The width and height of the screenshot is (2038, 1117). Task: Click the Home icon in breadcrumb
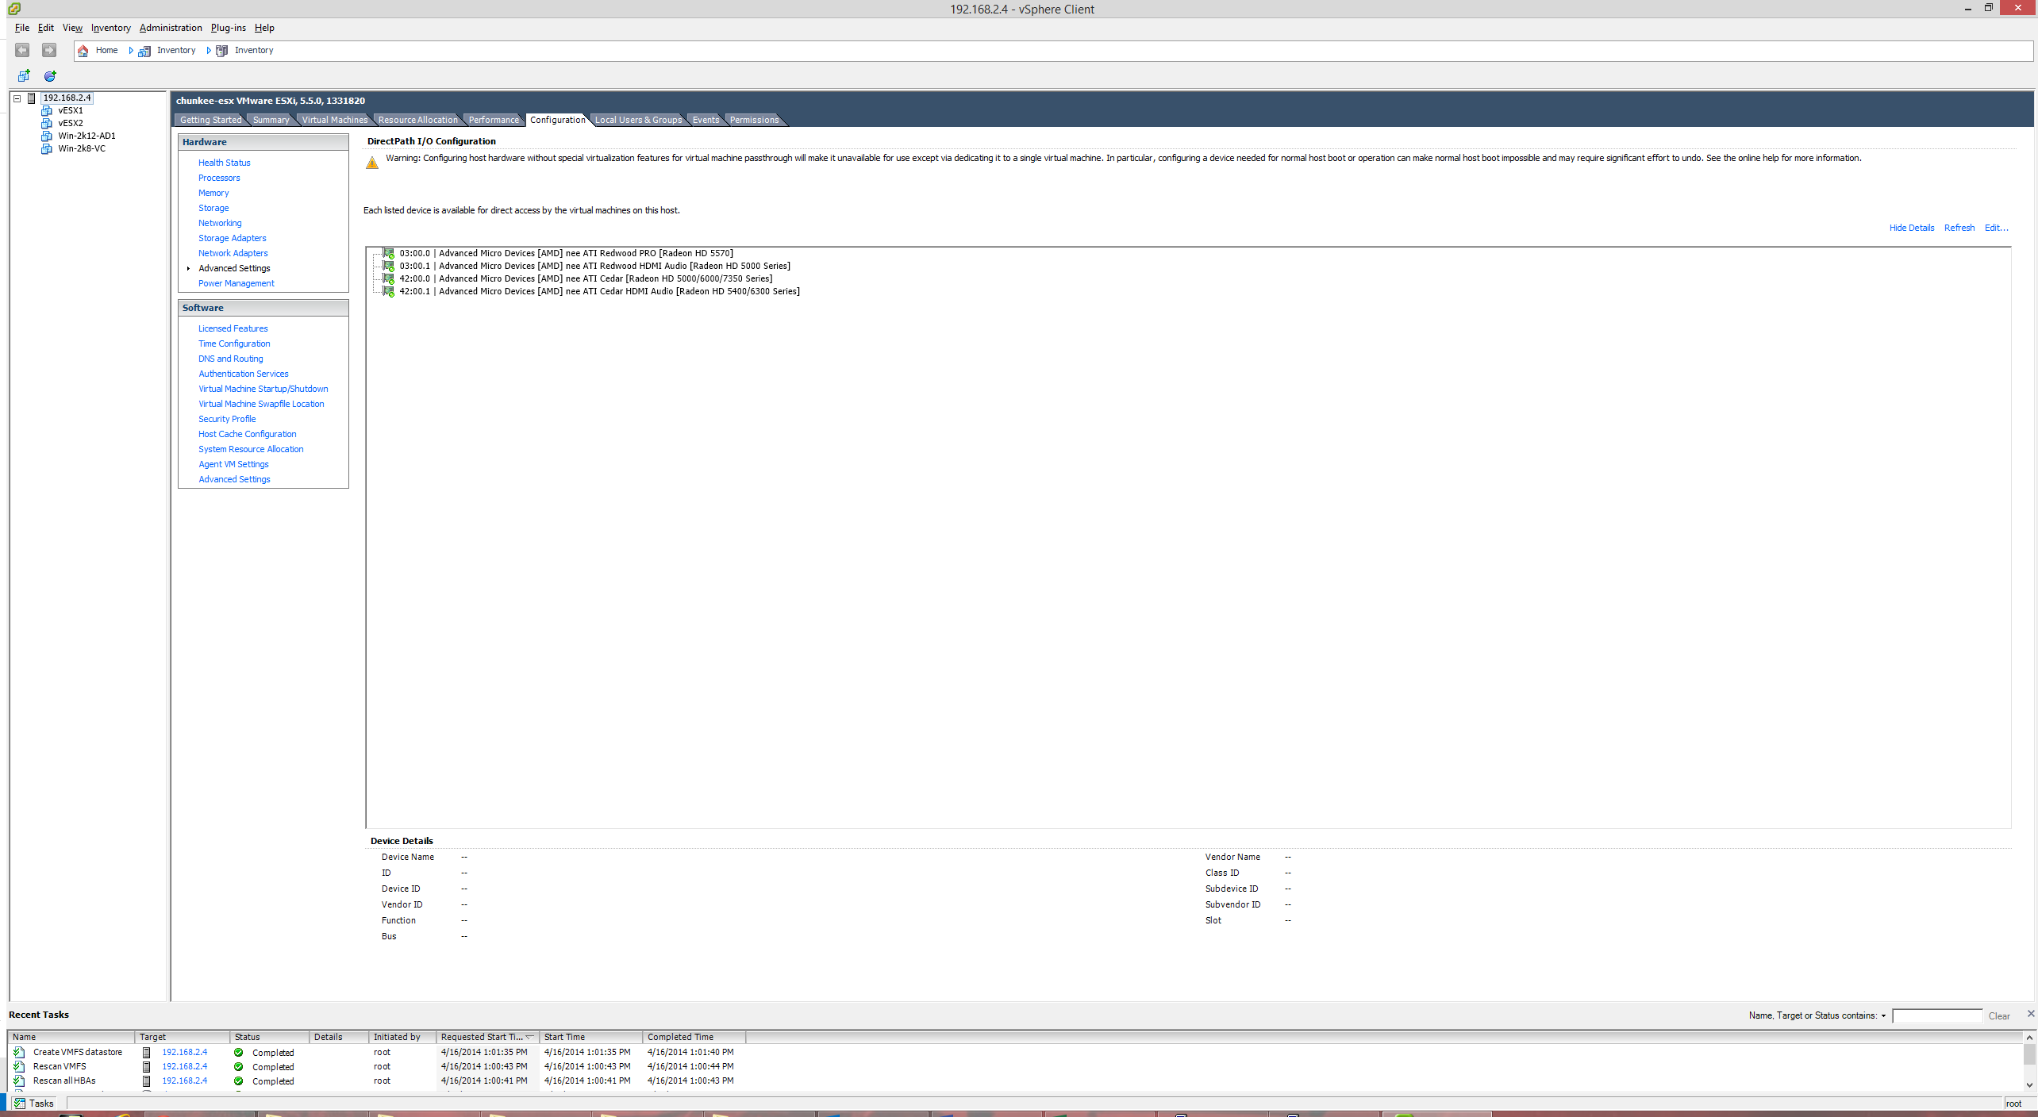click(83, 51)
